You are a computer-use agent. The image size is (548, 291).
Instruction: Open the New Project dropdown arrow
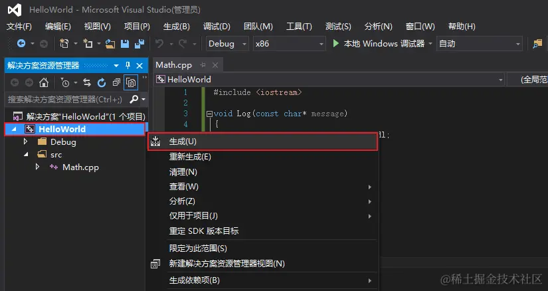click(75, 44)
